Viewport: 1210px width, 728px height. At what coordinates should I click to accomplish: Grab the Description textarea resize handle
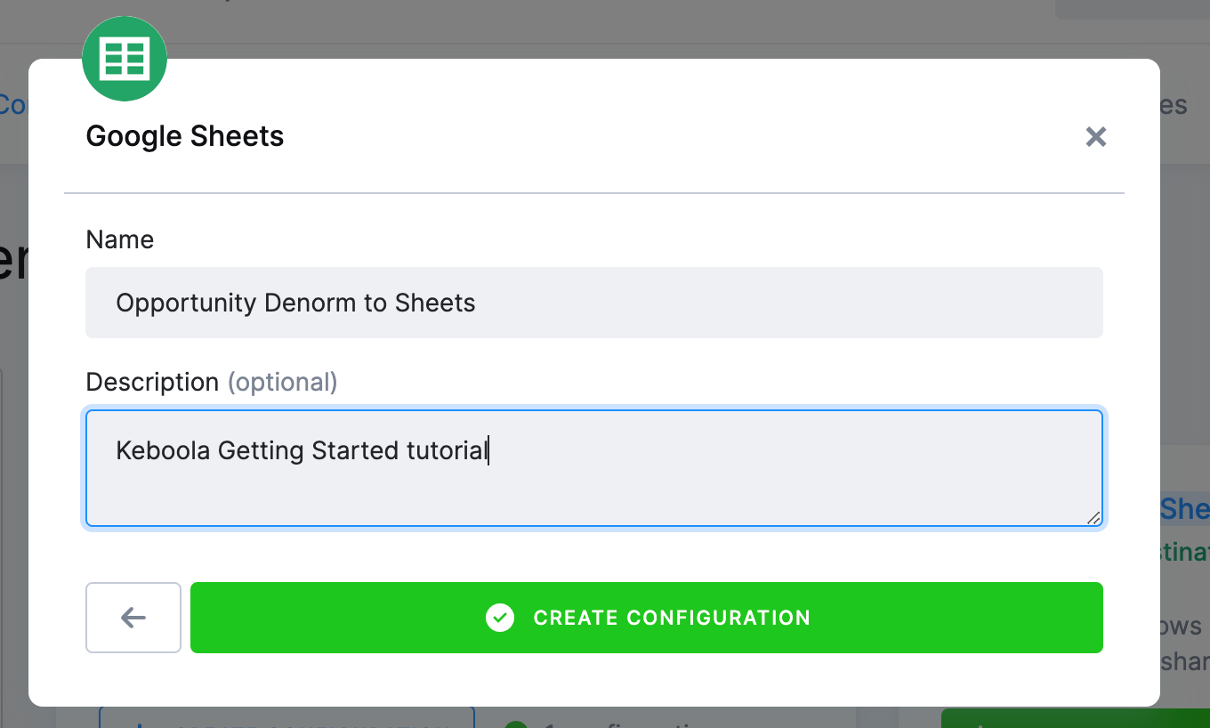1093,517
